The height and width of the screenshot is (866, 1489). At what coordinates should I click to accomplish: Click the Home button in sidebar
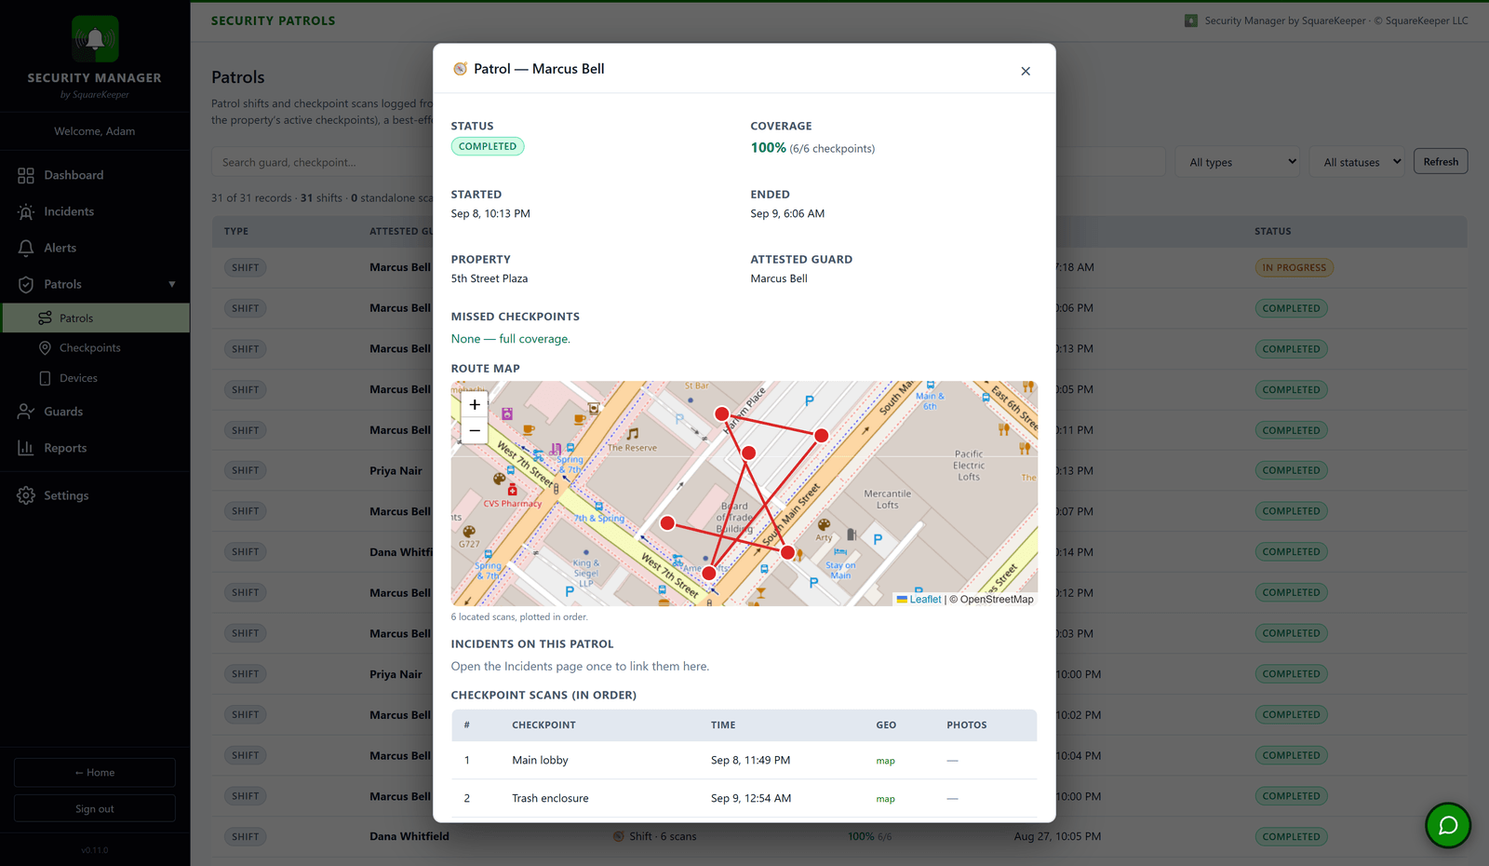(95, 772)
